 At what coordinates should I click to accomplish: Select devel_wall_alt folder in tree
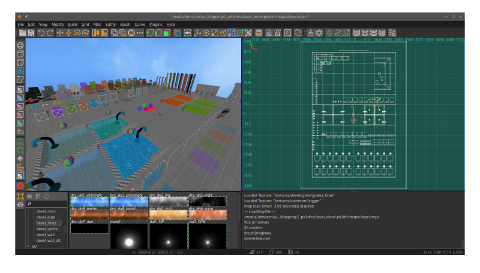tap(48, 240)
